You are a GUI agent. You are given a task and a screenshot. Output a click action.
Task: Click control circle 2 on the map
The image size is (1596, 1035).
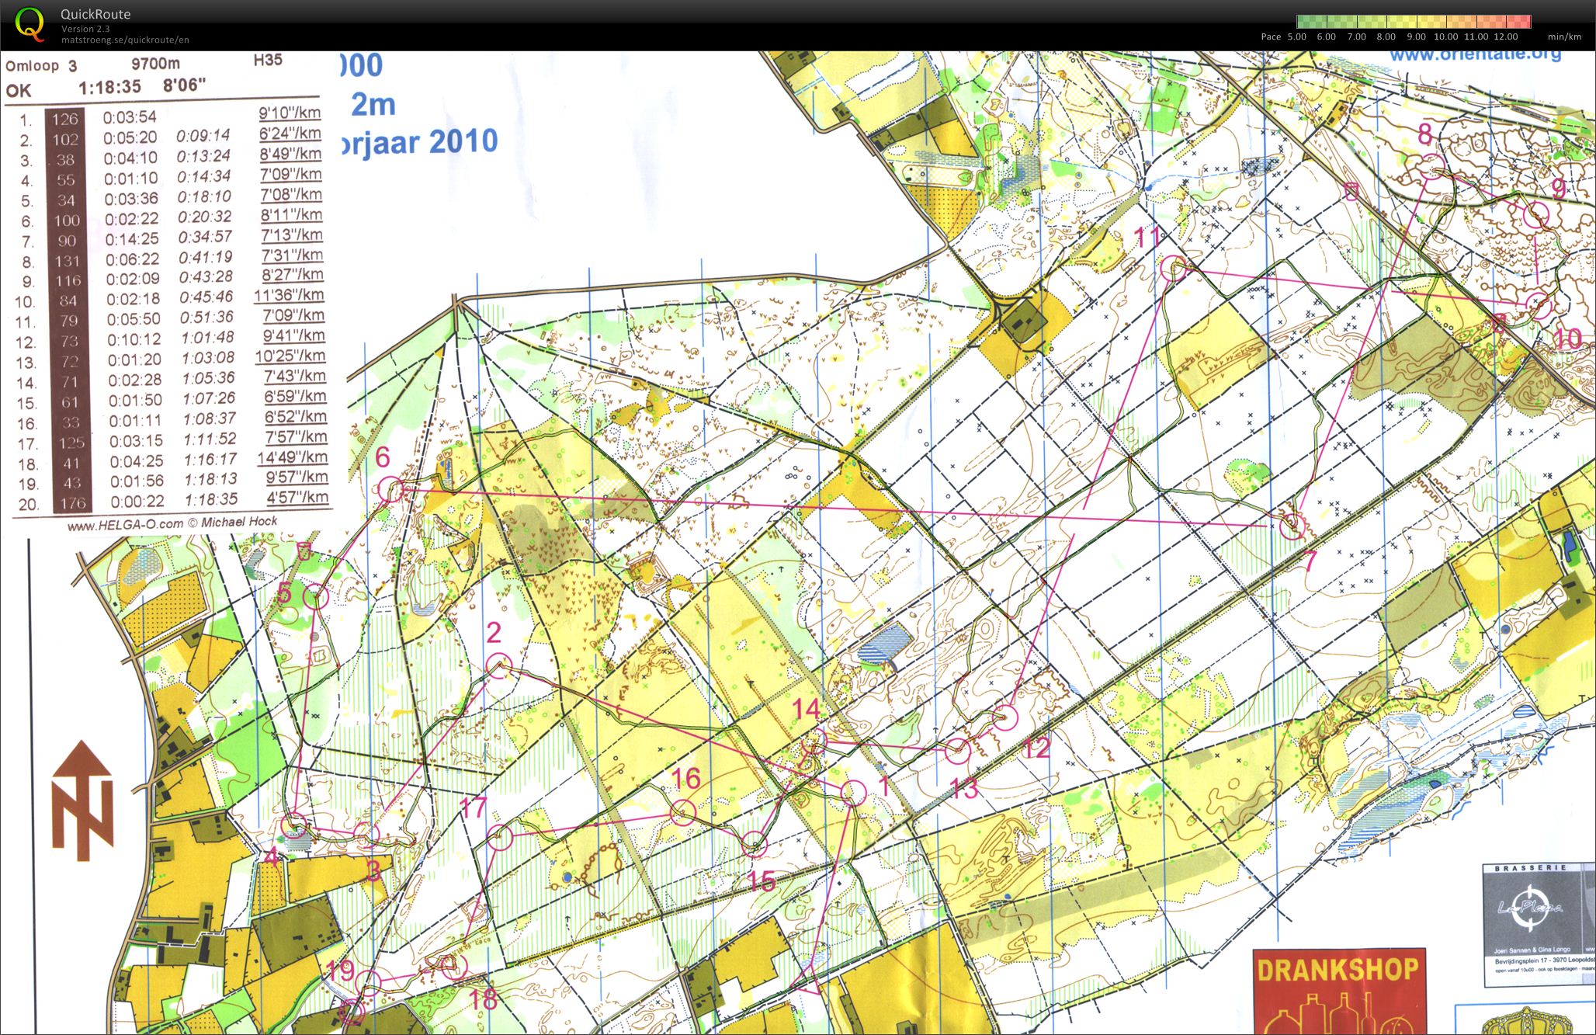498,666
